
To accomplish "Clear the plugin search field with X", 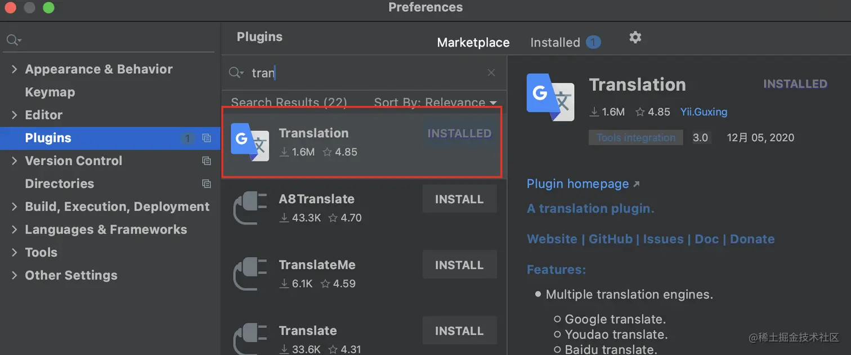I will (x=491, y=73).
